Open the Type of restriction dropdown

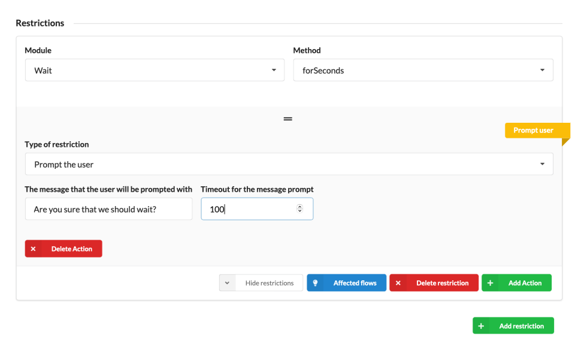pos(289,164)
